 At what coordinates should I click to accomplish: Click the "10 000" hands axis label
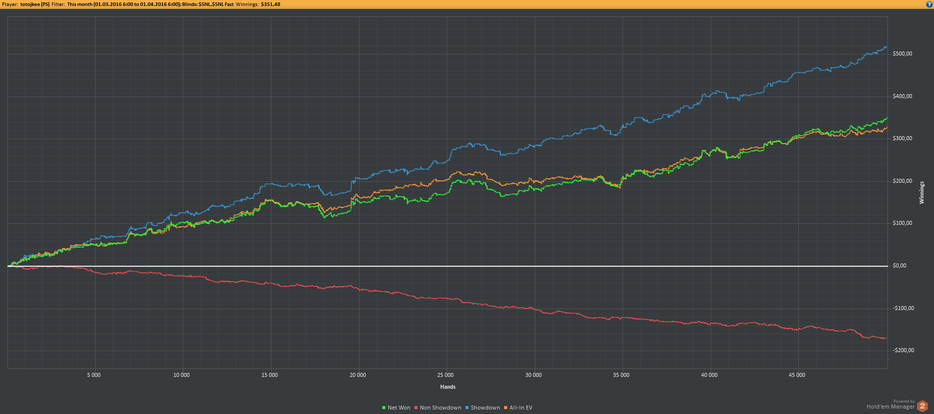[181, 375]
